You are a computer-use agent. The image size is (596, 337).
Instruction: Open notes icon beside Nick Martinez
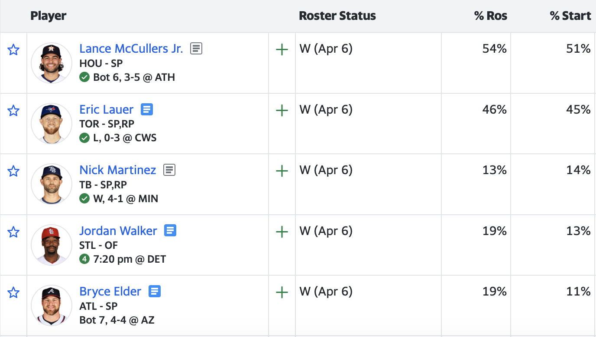point(169,170)
